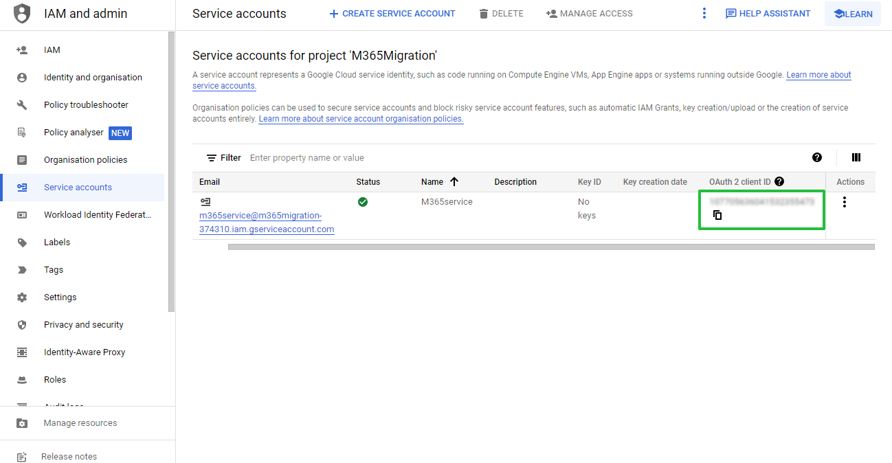The width and height of the screenshot is (892, 463).
Task: Click the horizontal table scrollbar
Action: (x=551, y=247)
